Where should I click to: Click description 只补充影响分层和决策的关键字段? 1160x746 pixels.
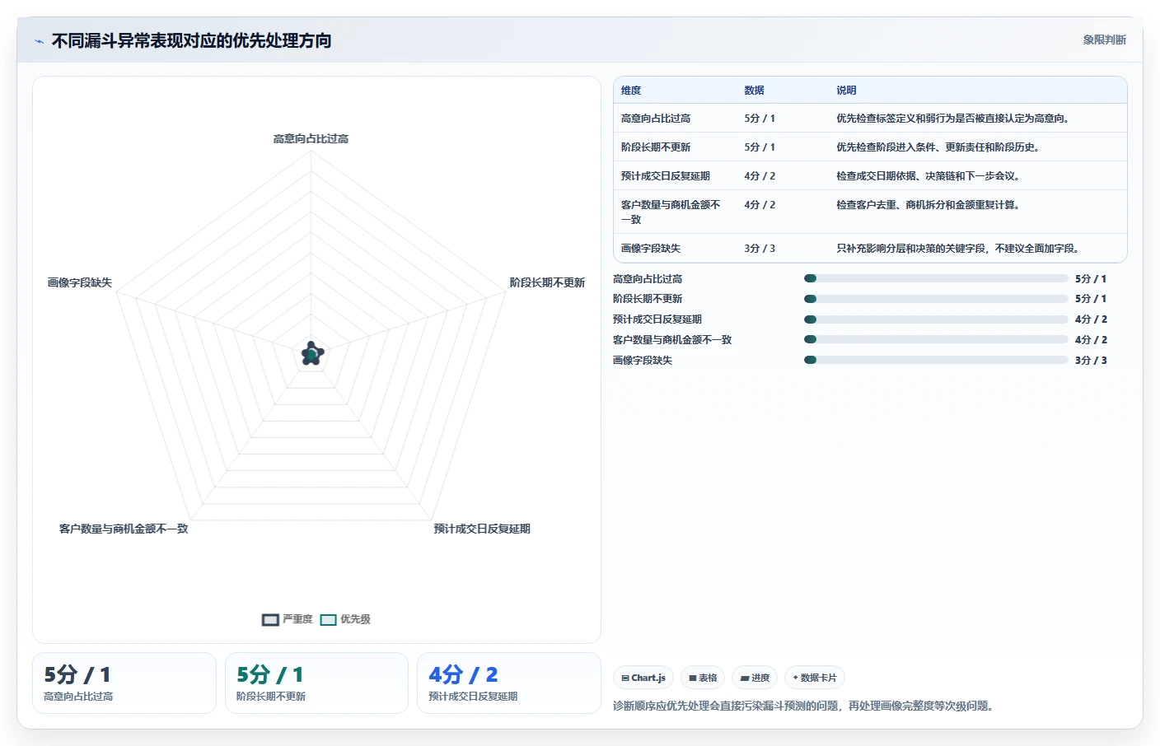point(957,249)
